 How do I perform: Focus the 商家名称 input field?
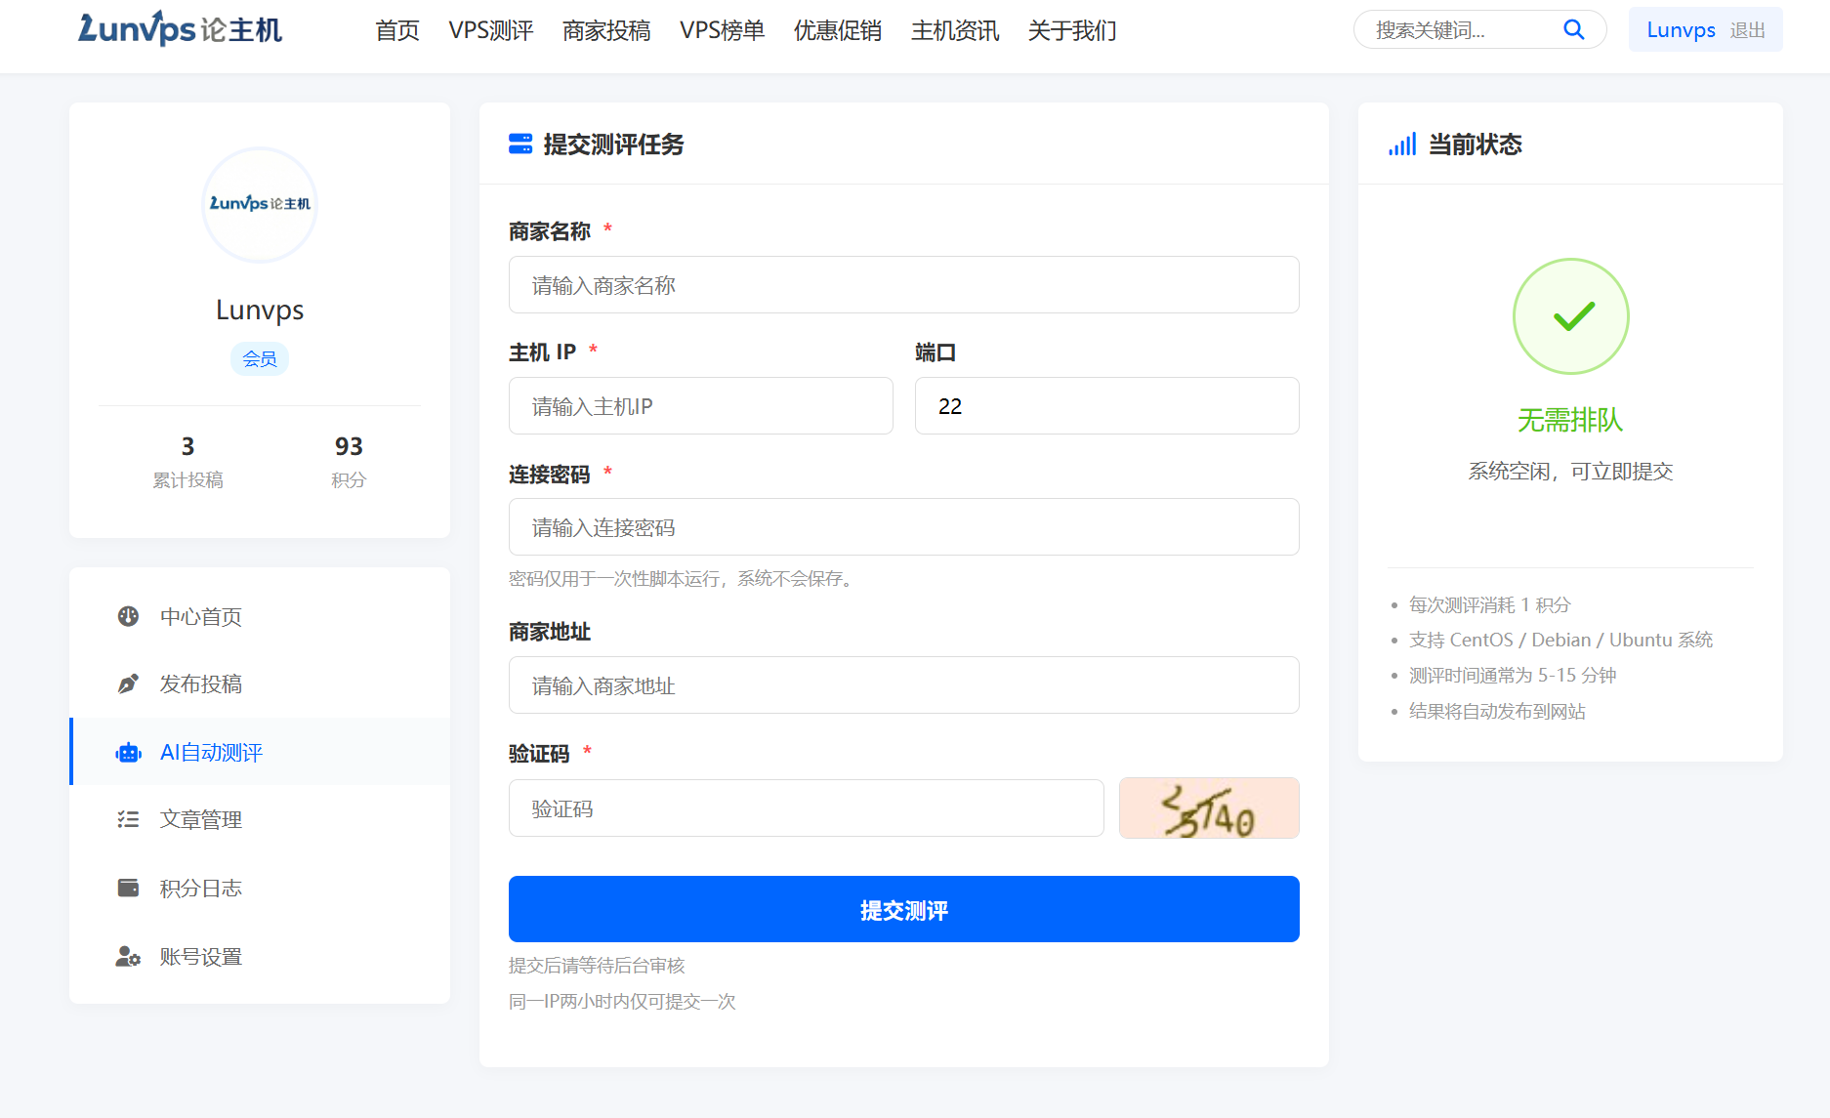[x=903, y=285]
